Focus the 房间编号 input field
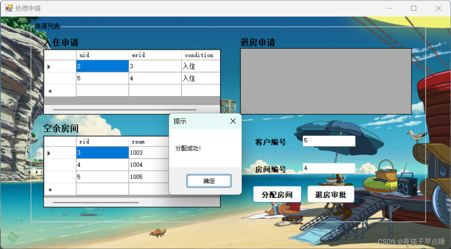451x249 pixels. (x=329, y=168)
